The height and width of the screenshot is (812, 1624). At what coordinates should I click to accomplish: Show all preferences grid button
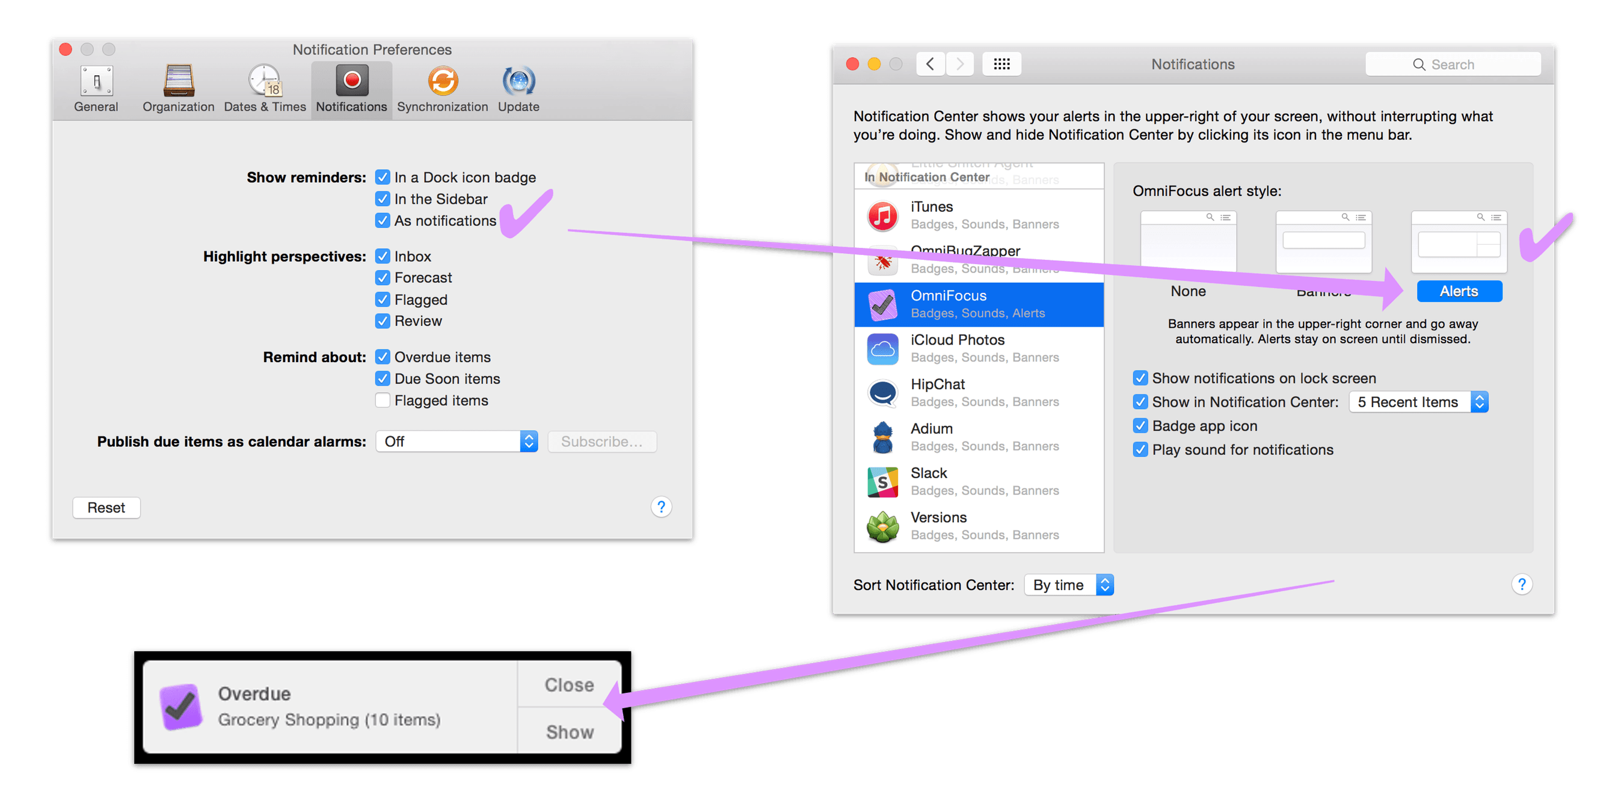(1001, 64)
